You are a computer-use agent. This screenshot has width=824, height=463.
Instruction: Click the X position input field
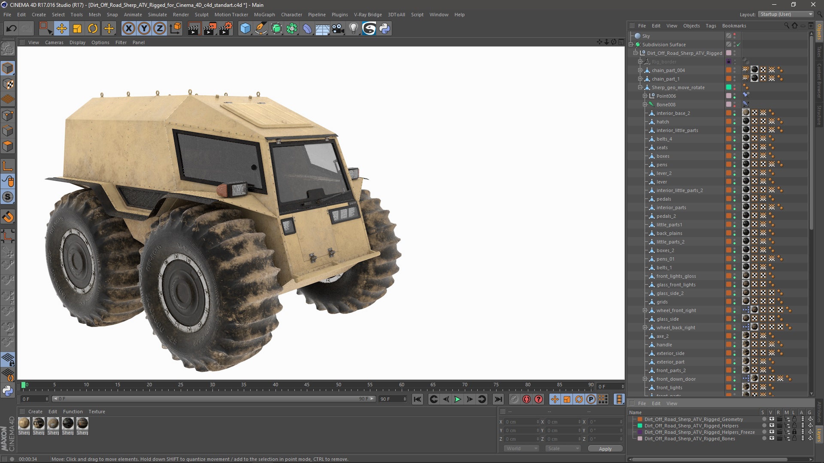522,422
